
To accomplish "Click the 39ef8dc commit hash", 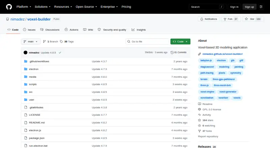I will (148, 52).
